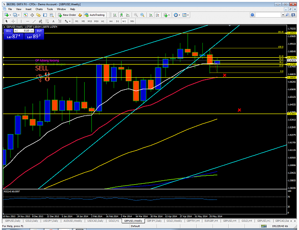
Task: Toggle the Market Watch window icon
Action: coord(25,15)
